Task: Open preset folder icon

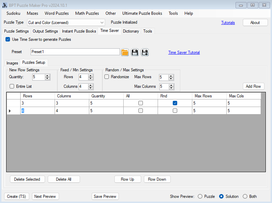Action: (125, 52)
